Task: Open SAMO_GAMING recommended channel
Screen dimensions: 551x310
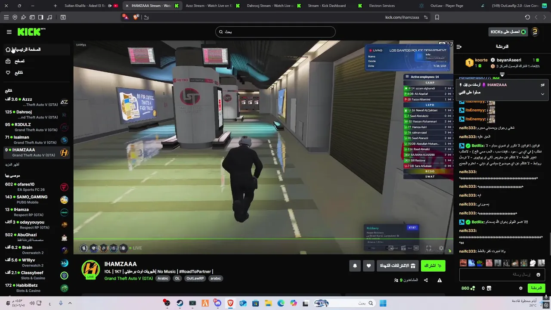Action: click(x=36, y=199)
